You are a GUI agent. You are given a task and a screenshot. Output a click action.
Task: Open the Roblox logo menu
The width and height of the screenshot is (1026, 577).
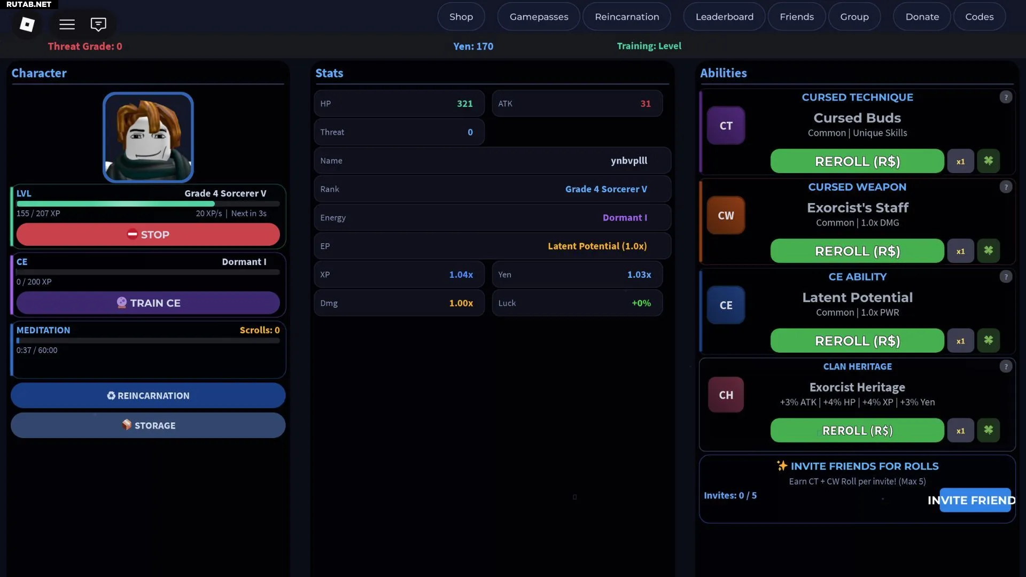(x=27, y=24)
